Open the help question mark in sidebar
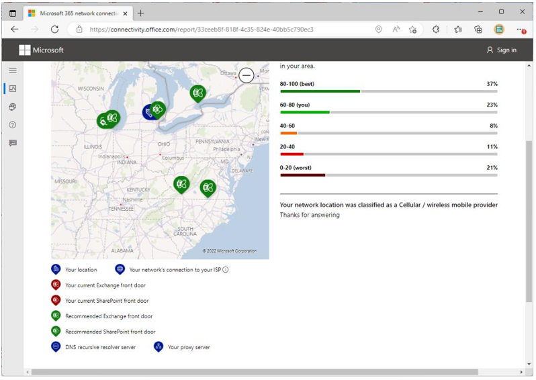This screenshot has height=380, width=536. tap(13, 125)
